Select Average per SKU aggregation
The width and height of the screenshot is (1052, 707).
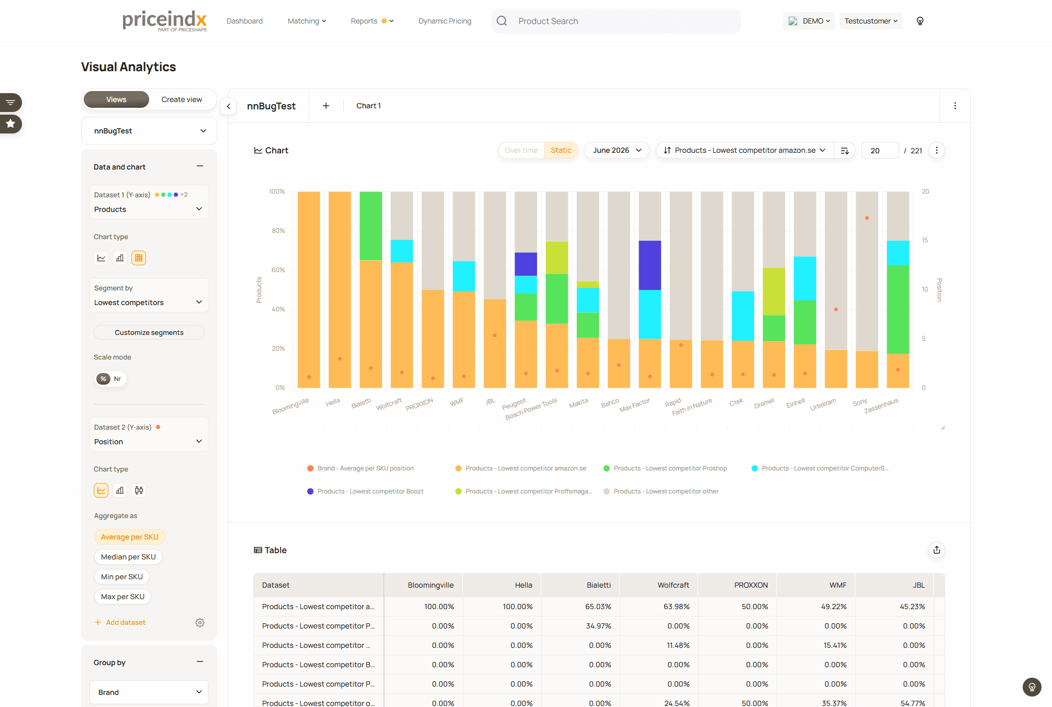pyautogui.click(x=130, y=537)
